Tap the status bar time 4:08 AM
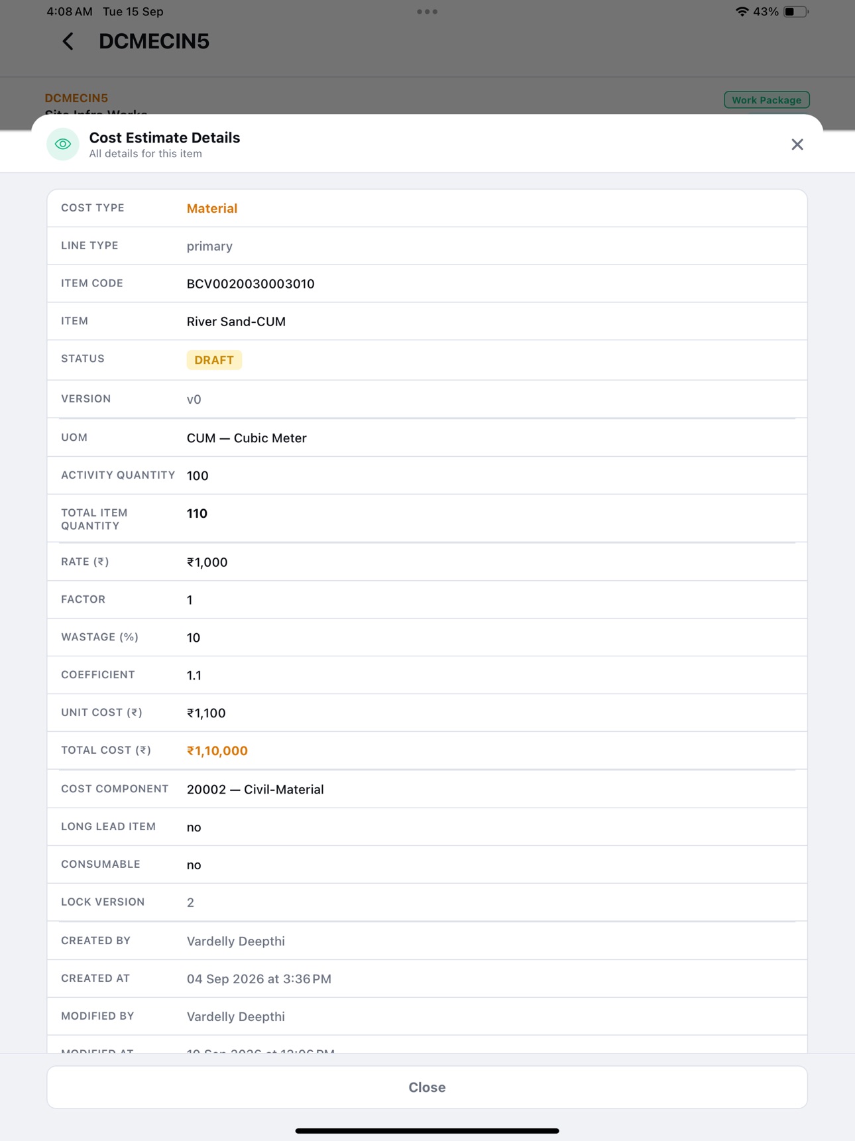 coord(70,11)
